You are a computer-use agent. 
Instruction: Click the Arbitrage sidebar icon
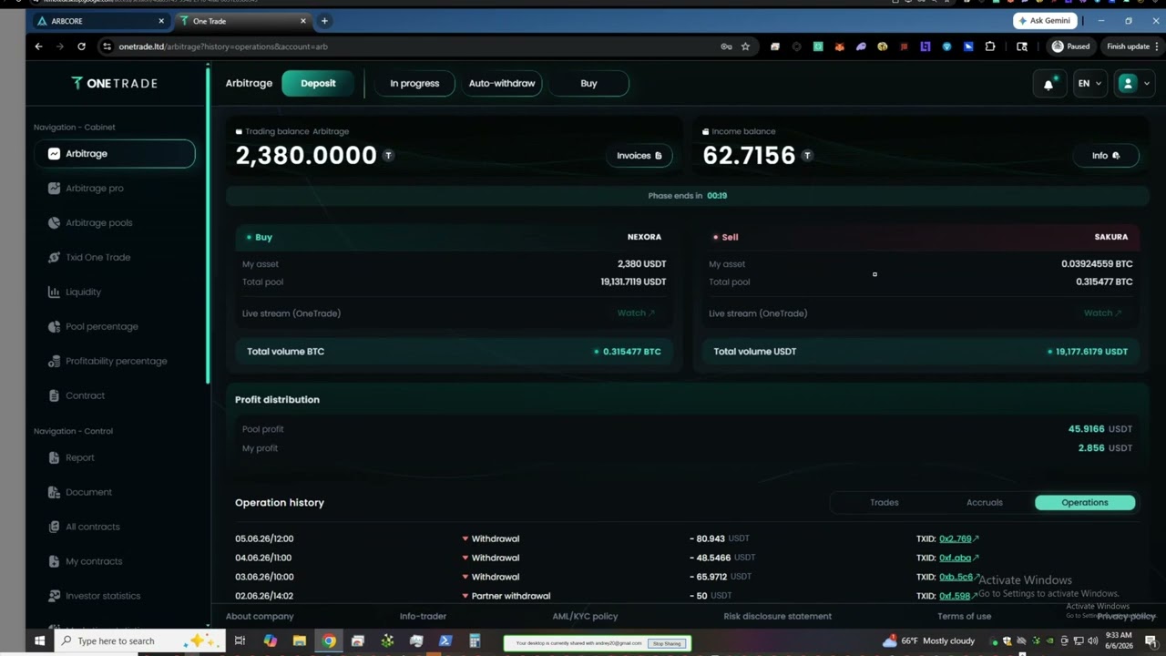(54, 154)
